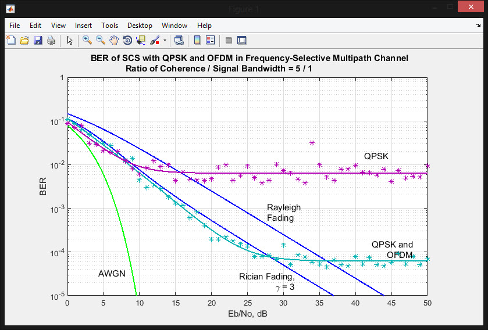Click the 'Rayleigh Fading' annotation text

coord(283,213)
